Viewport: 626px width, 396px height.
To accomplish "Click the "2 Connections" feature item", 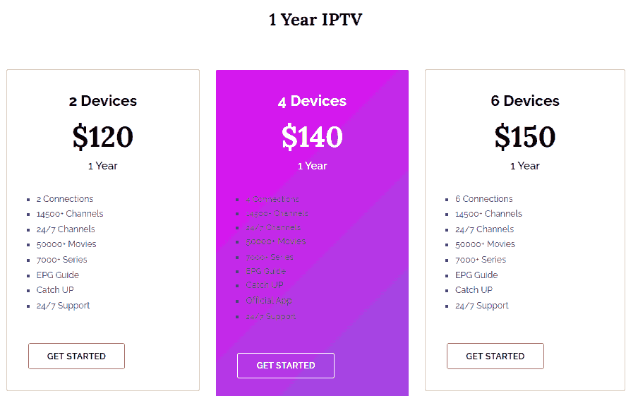I will (65, 199).
